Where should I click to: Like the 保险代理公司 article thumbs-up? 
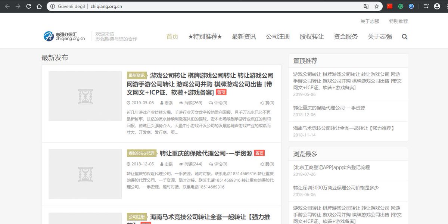[267, 164]
